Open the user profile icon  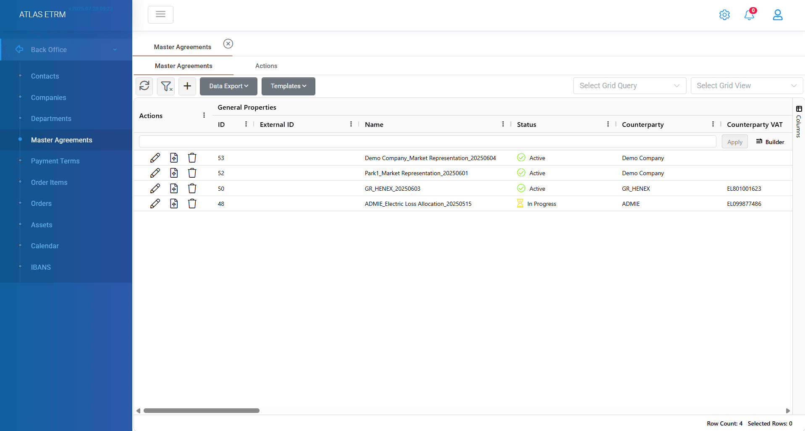pos(778,15)
